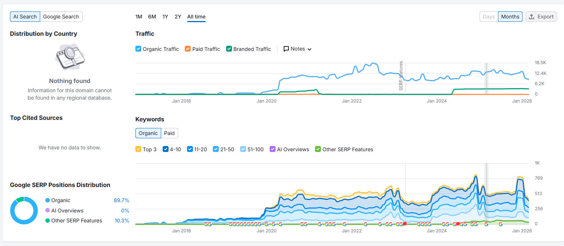Click the red flag marker on keywords timeline
The height and width of the screenshot is (246, 564).
pos(405,224)
